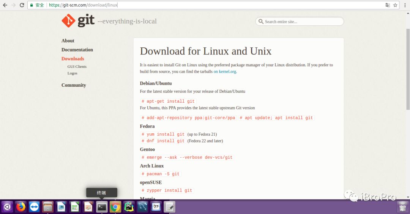
Task: Open the Trash icon in the dock
Action: coord(403,207)
